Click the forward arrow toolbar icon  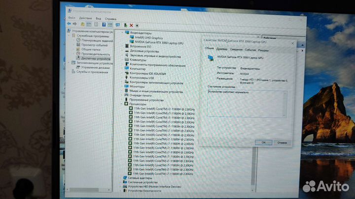75,24
